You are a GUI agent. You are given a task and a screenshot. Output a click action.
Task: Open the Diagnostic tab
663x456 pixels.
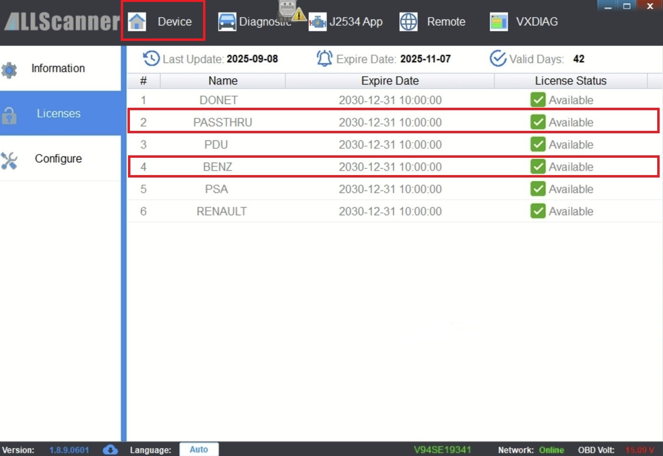click(x=255, y=22)
